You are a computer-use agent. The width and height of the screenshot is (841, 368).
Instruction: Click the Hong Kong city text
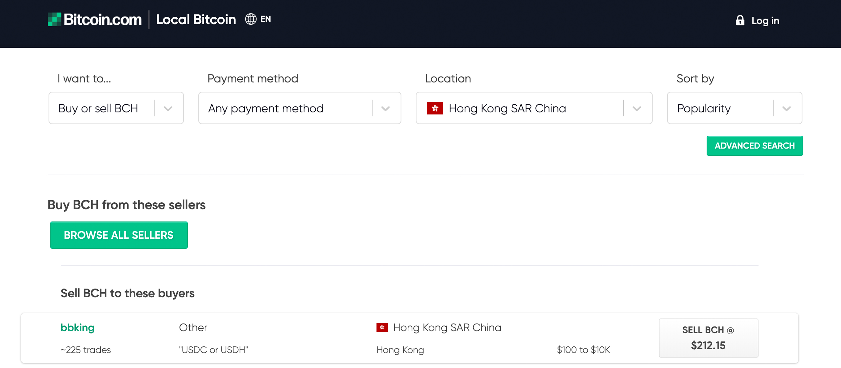point(400,350)
